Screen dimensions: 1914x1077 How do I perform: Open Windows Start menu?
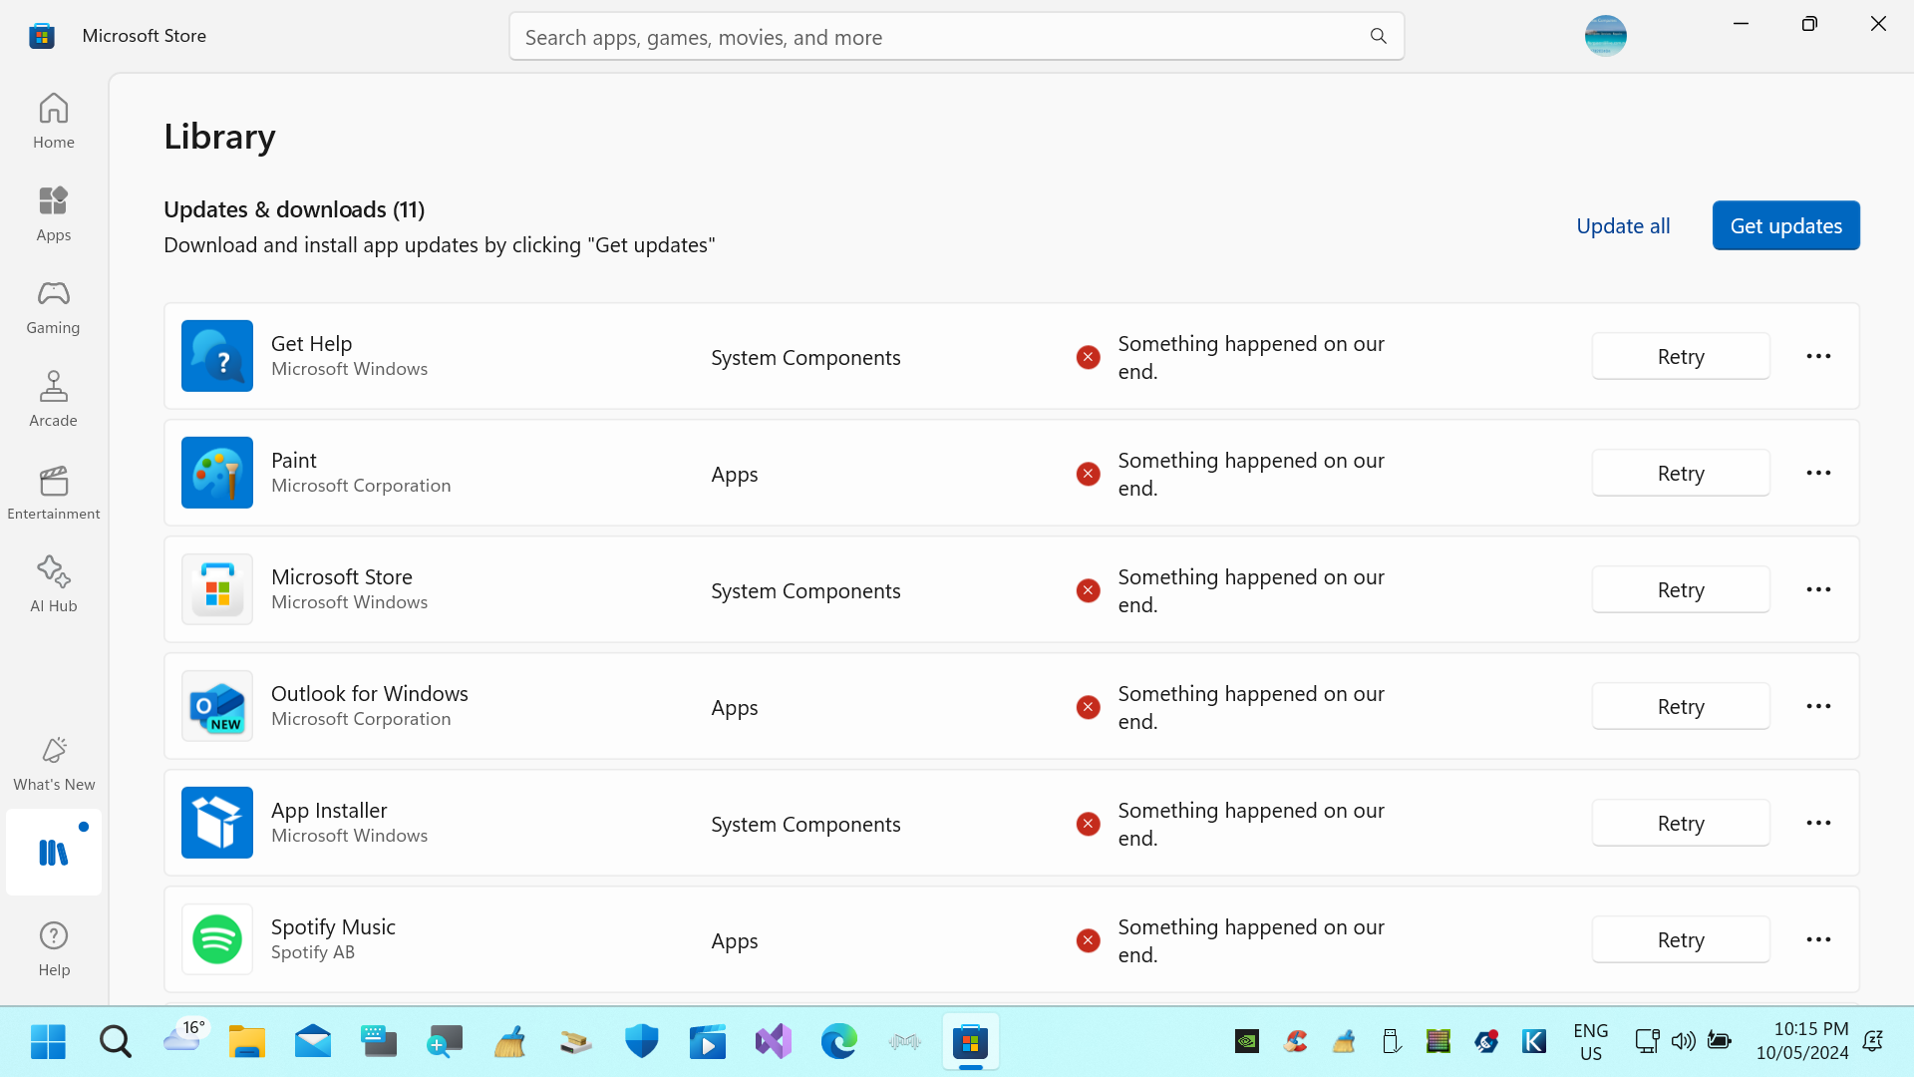pyautogui.click(x=48, y=1042)
